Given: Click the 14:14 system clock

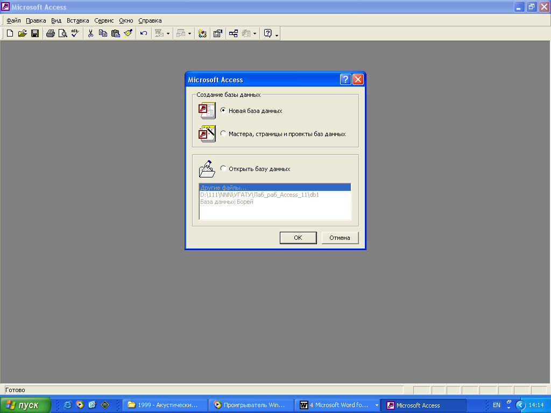Looking at the screenshot, I should pos(536,405).
